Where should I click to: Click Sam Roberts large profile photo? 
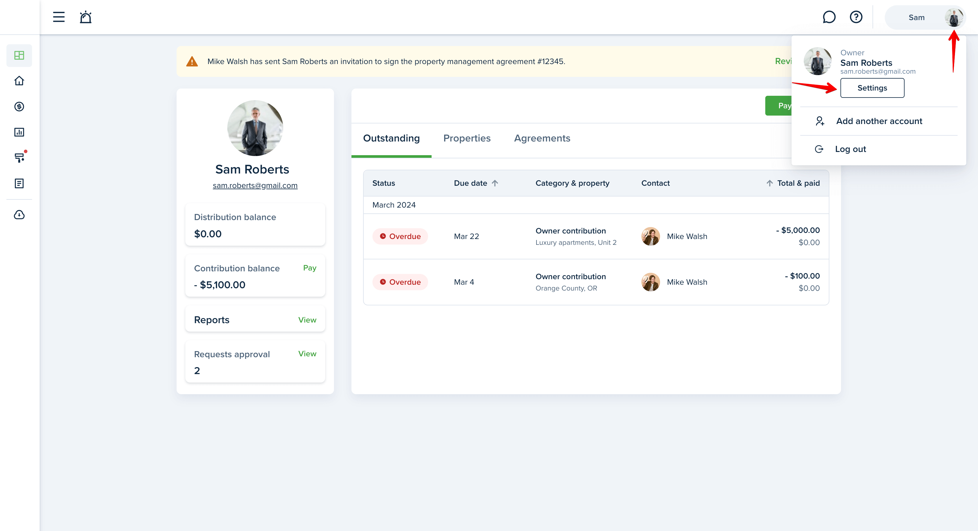pos(255,128)
